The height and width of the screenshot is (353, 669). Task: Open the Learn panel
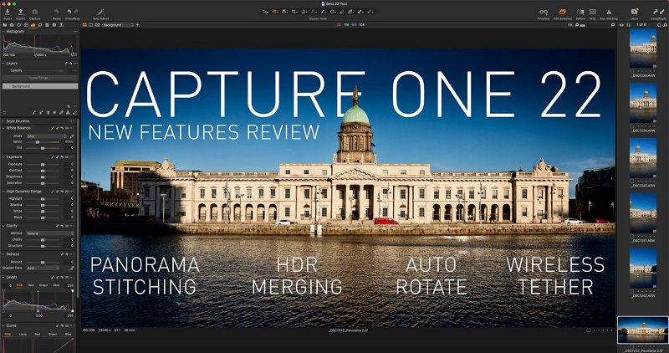[635, 12]
